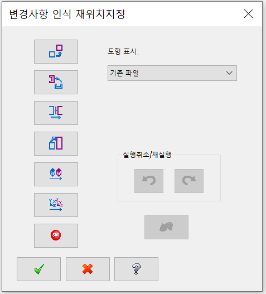This screenshot has width=266, height=294.
Task: Click the 도형 표시 label text
Action: [123, 51]
